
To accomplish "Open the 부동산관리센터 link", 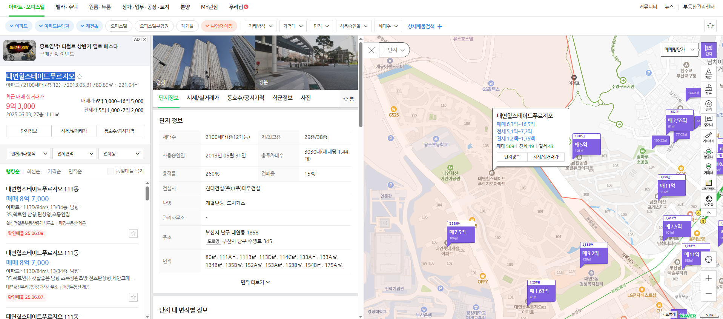I will [699, 7].
